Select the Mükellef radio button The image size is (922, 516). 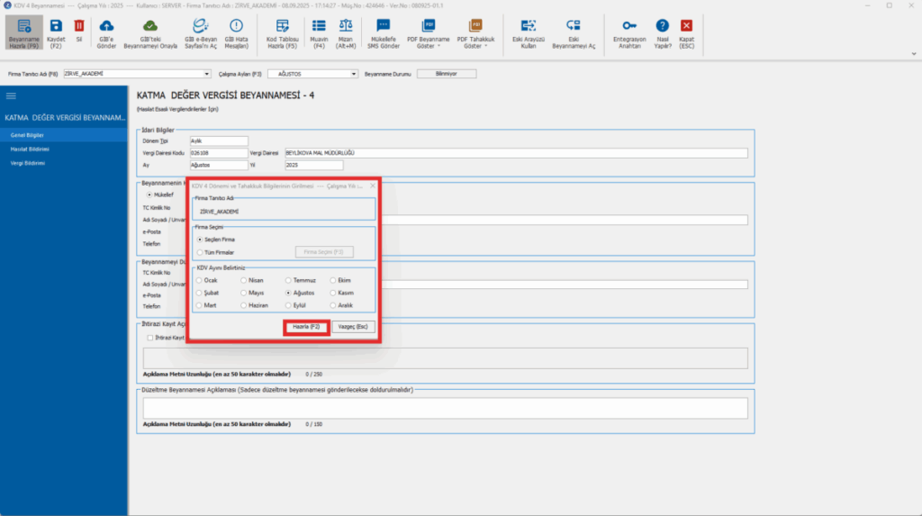coord(149,195)
